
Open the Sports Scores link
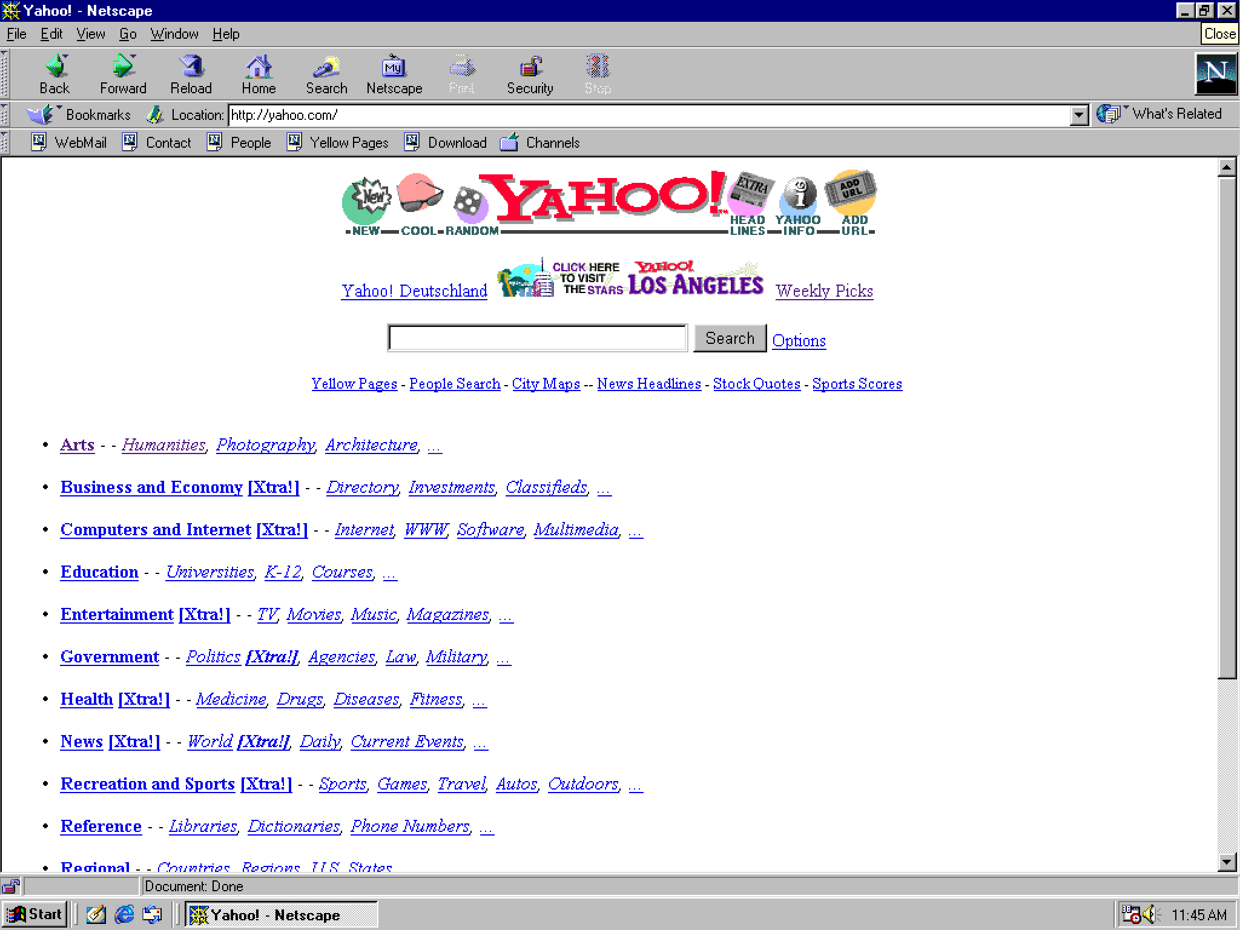(x=857, y=384)
